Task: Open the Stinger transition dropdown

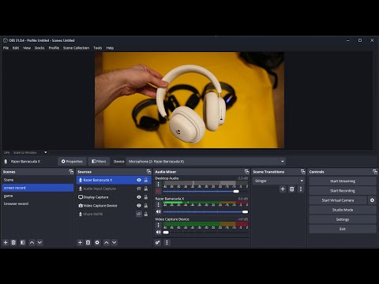Action: pyautogui.click(x=279, y=181)
